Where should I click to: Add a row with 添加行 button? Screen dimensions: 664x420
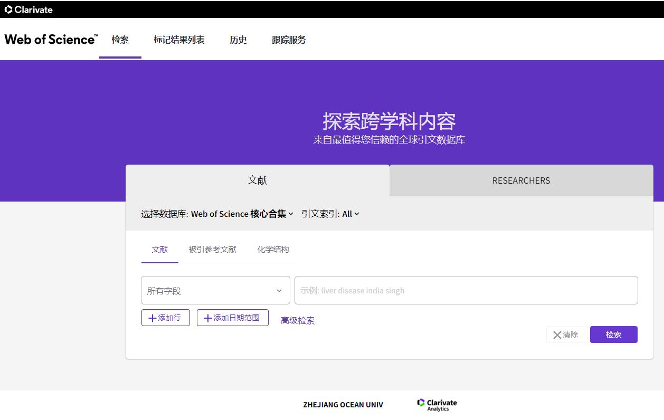tap(166, 318)
